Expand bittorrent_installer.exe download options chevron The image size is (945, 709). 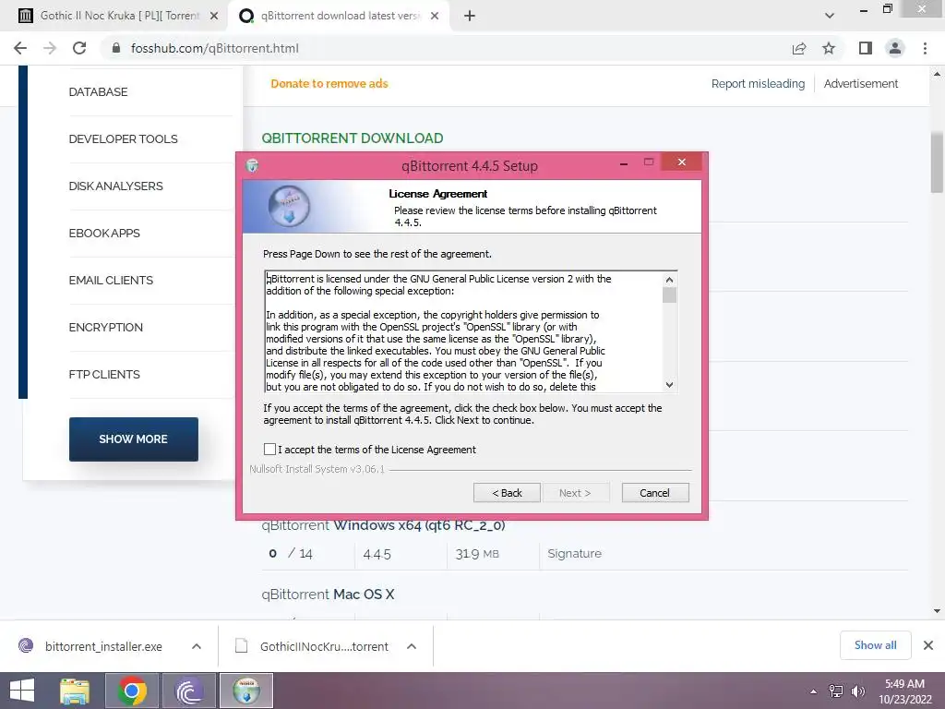pyautogui.click(x=197, y=646)
